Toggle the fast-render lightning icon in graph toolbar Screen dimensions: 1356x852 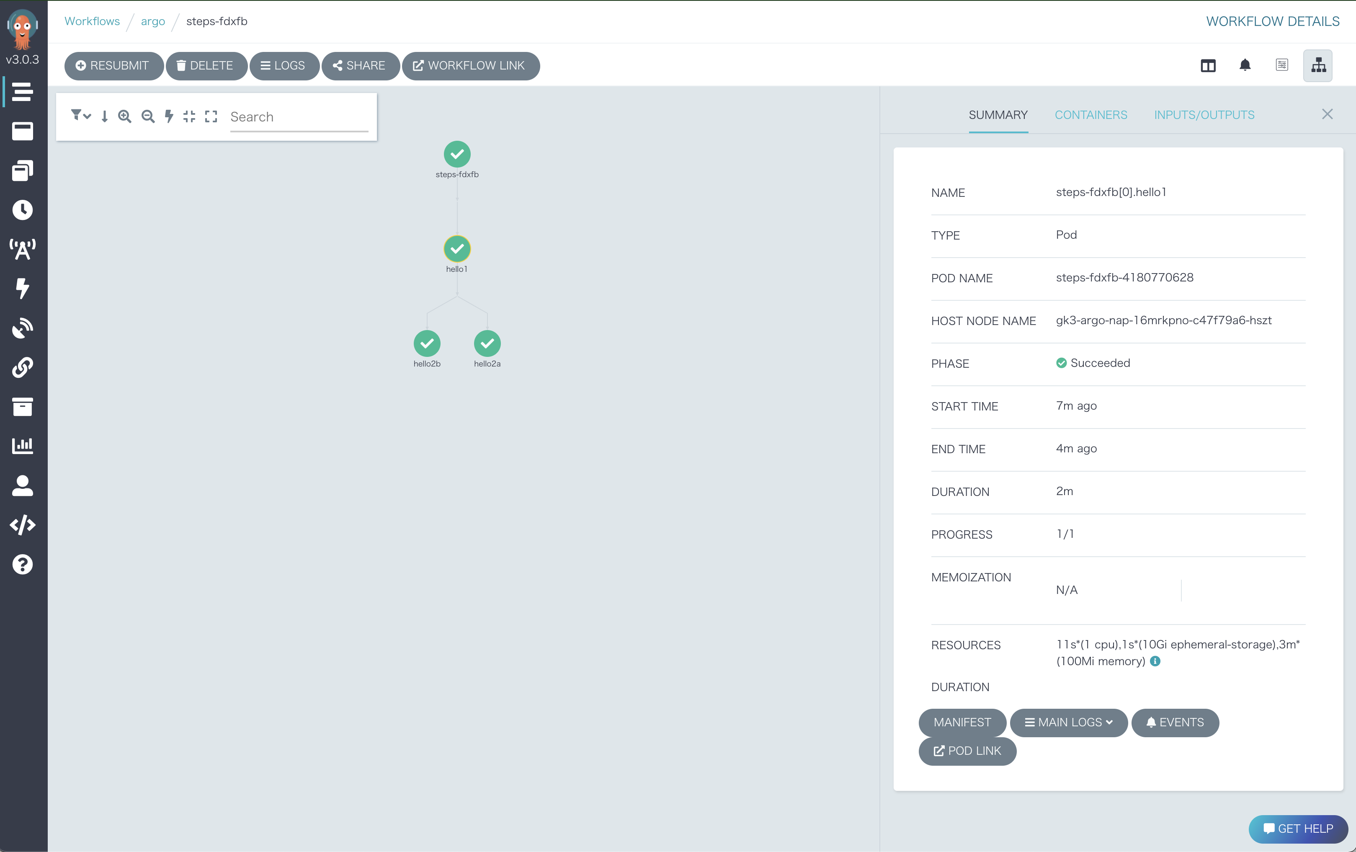(169, 116)
